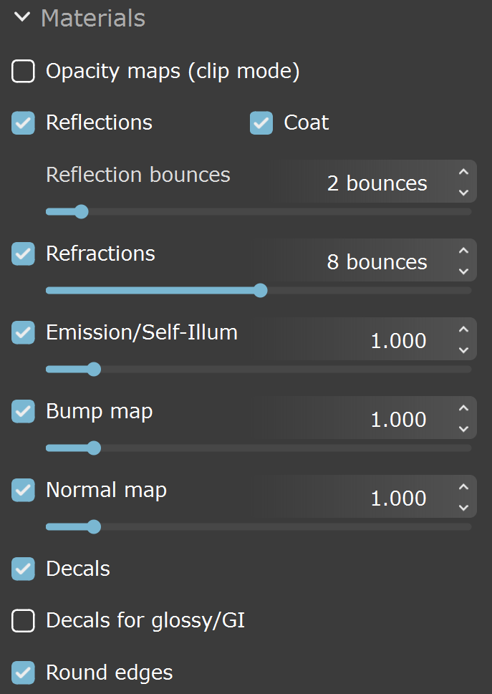
Task: Click the Bump map value field
Action: 367,418
